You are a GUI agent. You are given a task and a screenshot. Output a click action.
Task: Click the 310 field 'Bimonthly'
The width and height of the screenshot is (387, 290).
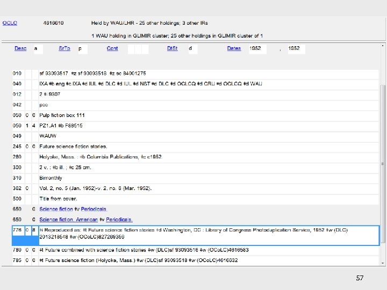[x=51, y=178]
